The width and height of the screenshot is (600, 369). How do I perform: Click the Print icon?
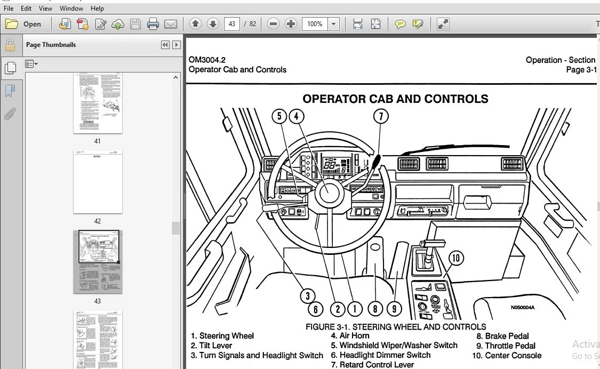coord(153,24)
